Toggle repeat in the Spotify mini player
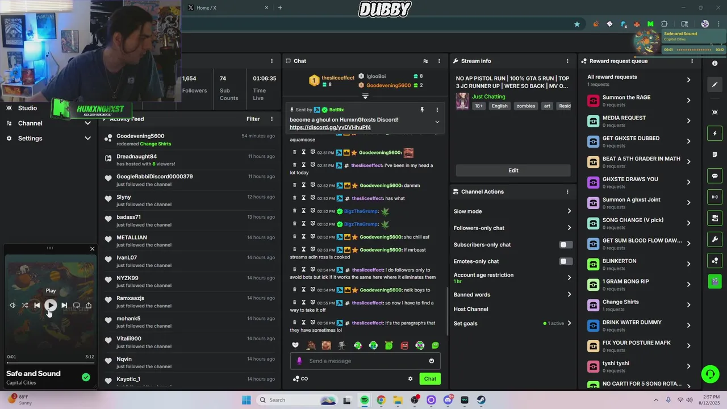This screenshot has width=727, height=409. (x=77, y=305)
